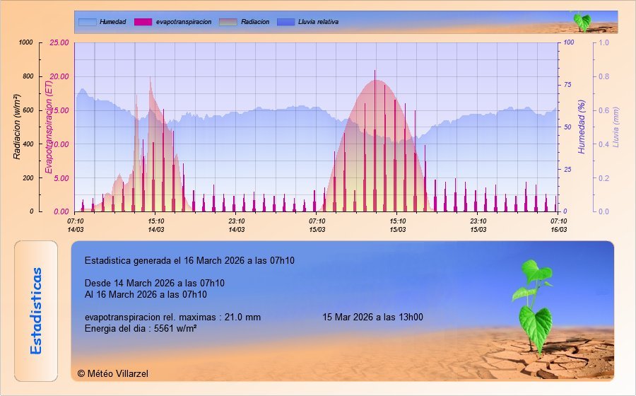Click the Energia del dia 5561 w/m² line
The image size is (636, 396).
tap(140, 328)
